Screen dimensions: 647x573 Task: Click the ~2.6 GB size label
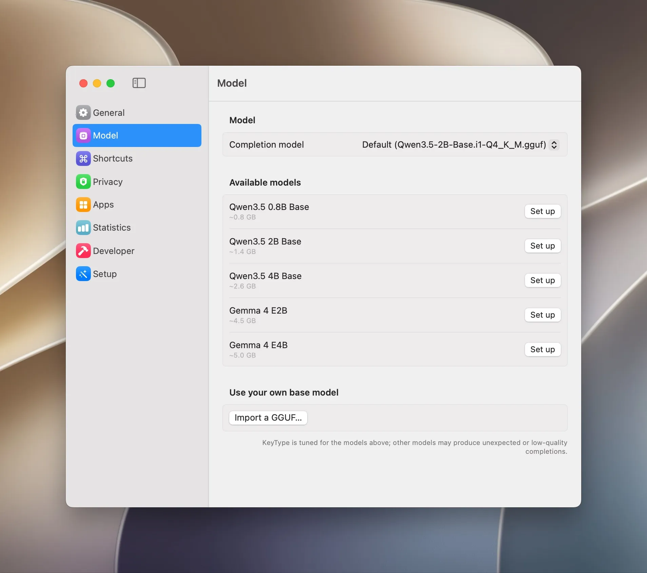242,286
